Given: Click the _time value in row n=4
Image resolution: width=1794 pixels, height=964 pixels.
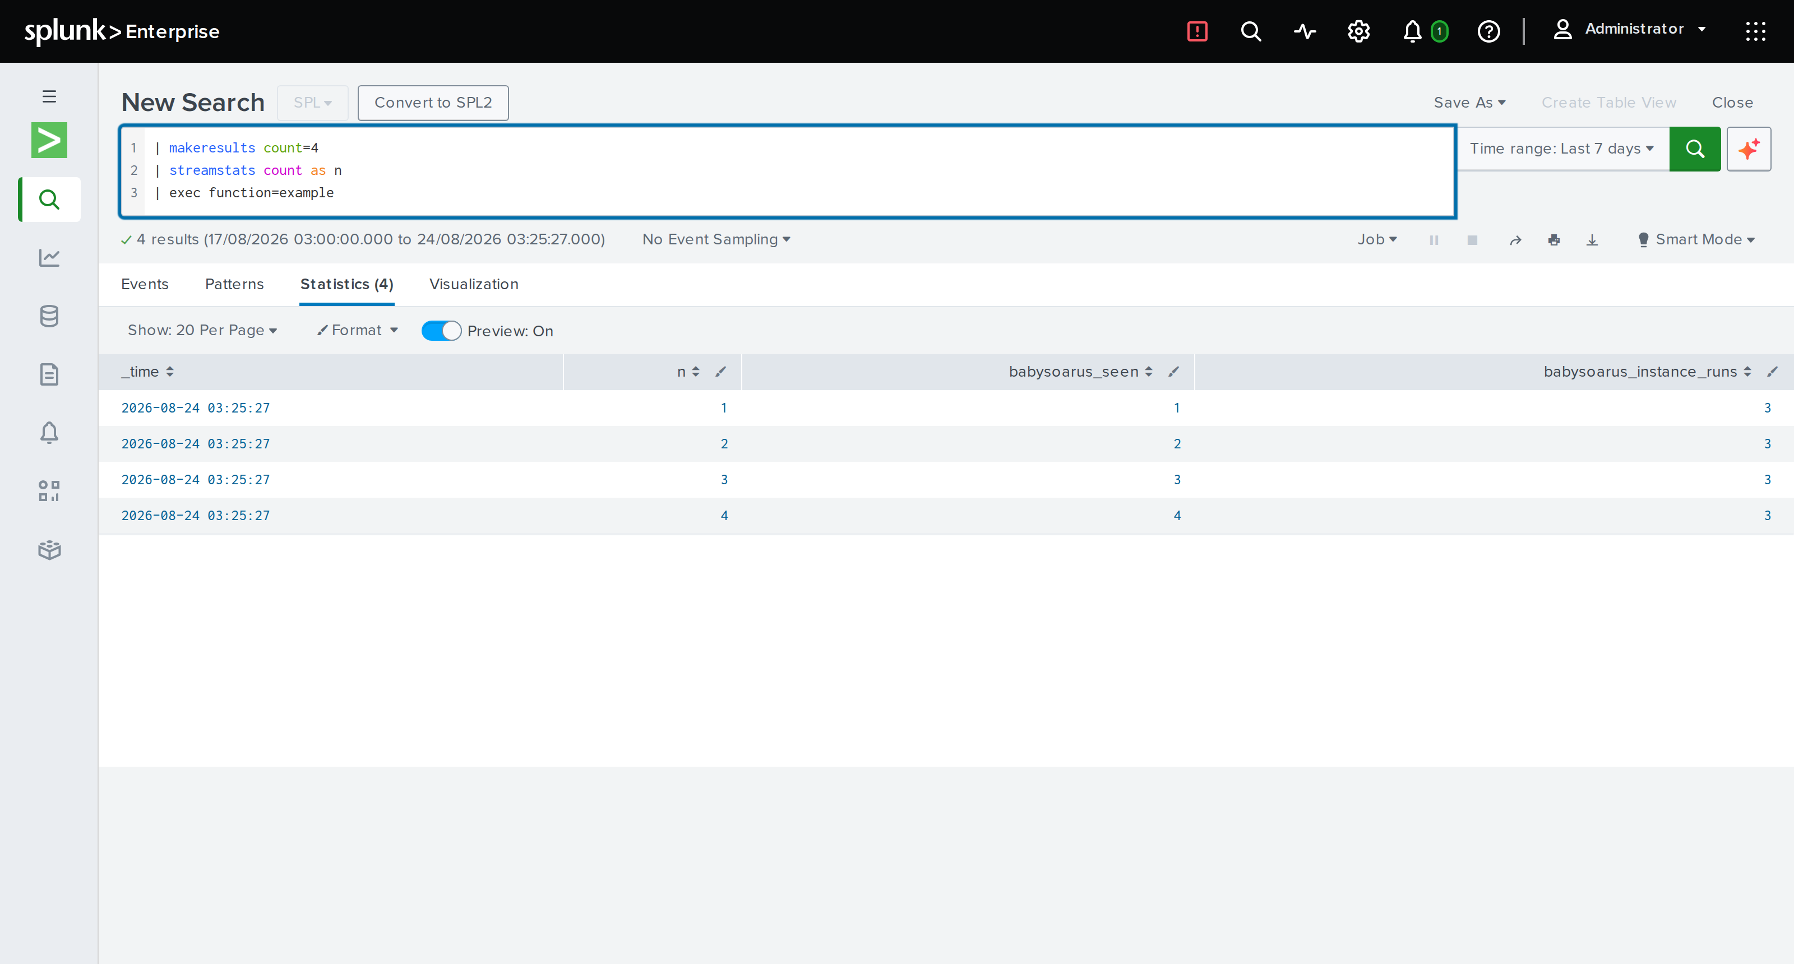Looking at the screenshot, I should coord(196,516).
